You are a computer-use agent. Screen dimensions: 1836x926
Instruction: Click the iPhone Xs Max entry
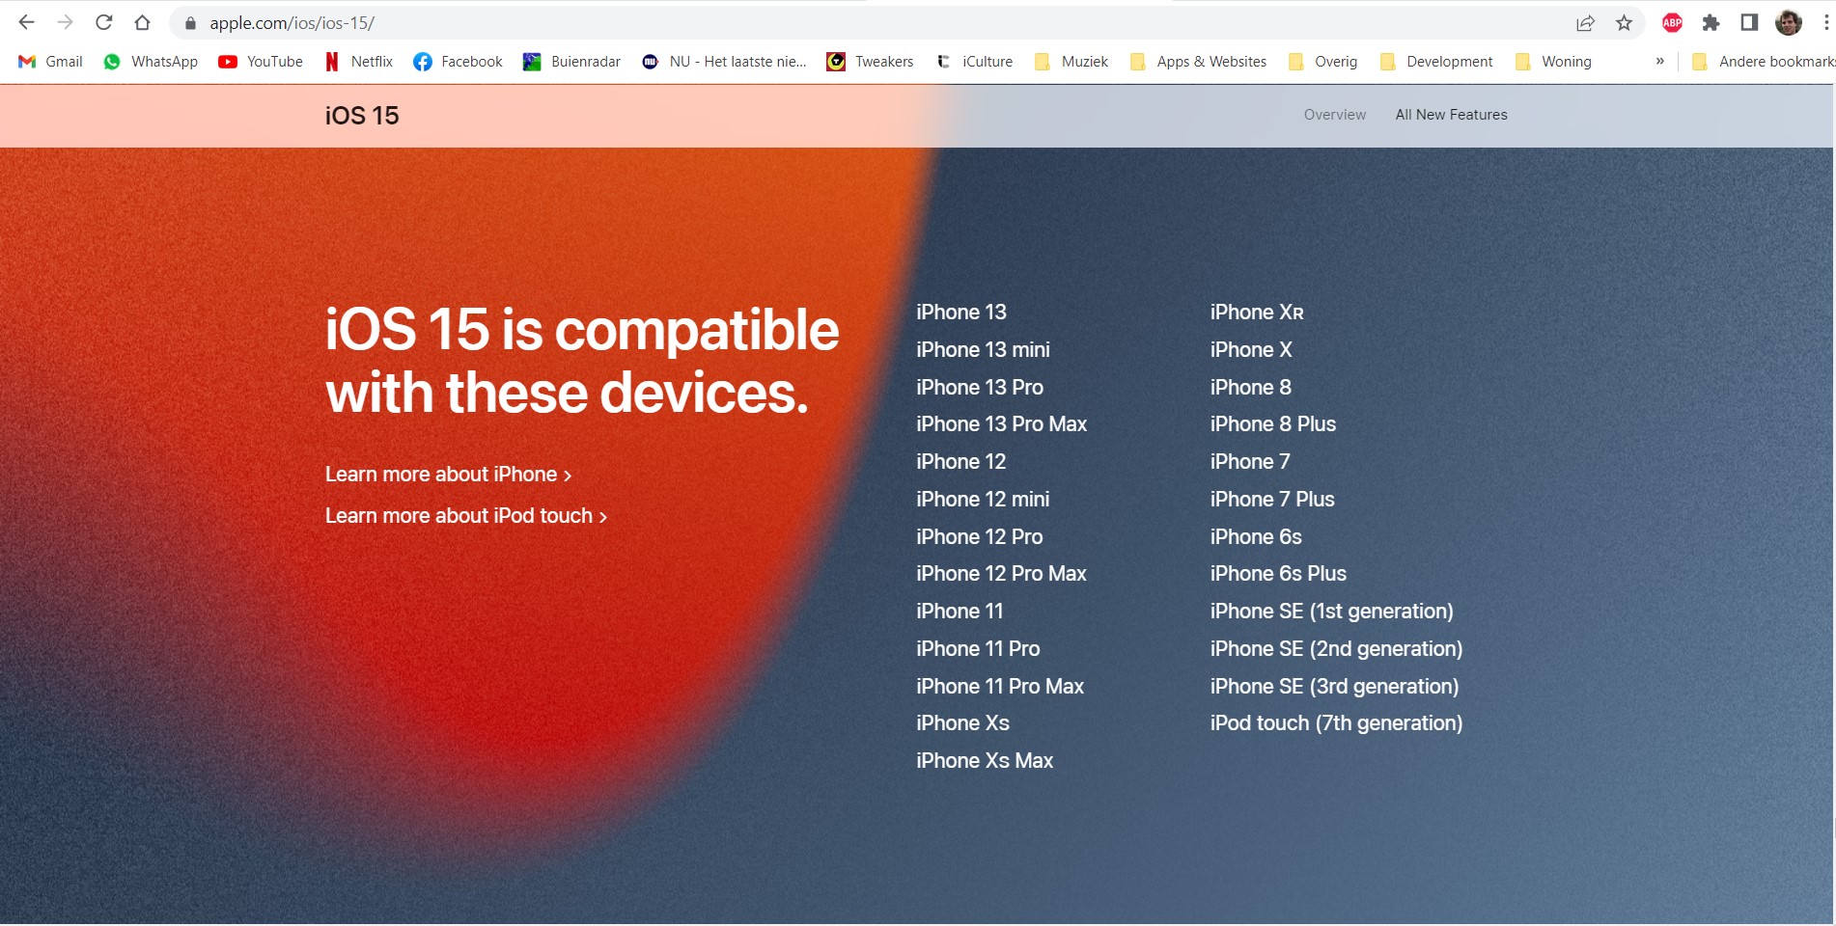tap(985, 761)
